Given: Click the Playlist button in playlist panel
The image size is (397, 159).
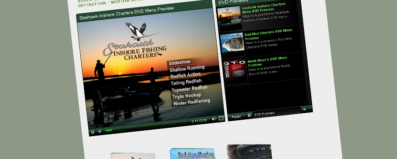Looking at the screenshot, I should (236, 117).
